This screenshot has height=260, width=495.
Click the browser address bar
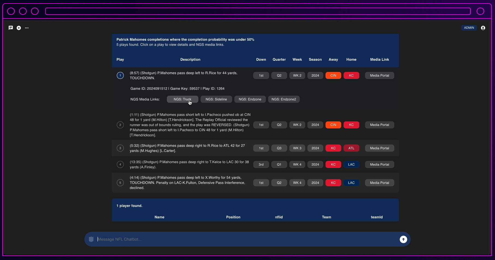pyautogui.click(x=258, y=11)
